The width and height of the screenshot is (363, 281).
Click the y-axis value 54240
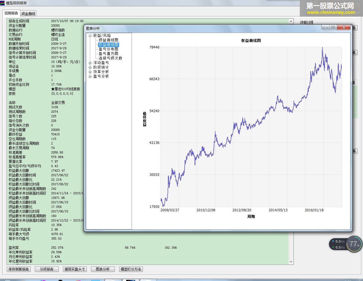(x=154, y=111)
